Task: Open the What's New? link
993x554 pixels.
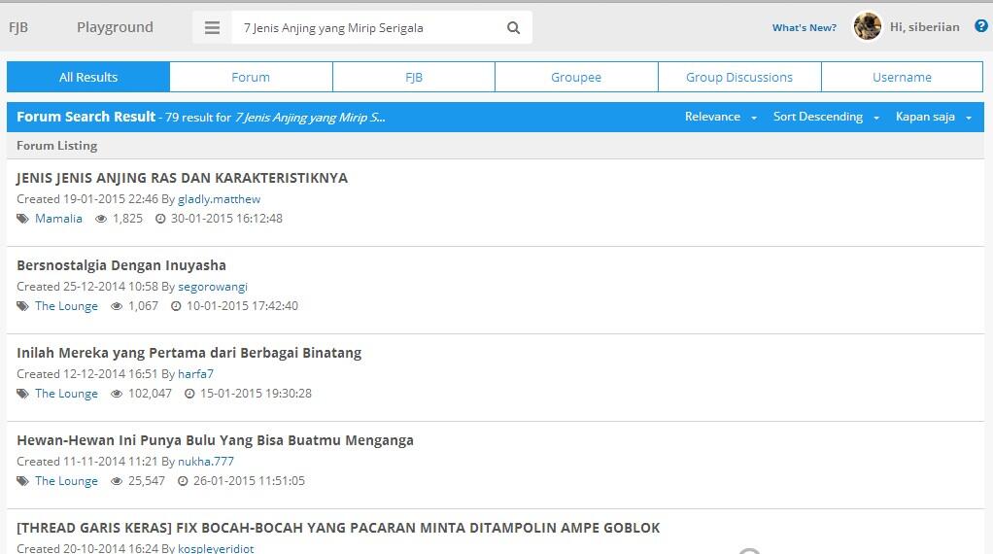Action: [x=805, y=28]
